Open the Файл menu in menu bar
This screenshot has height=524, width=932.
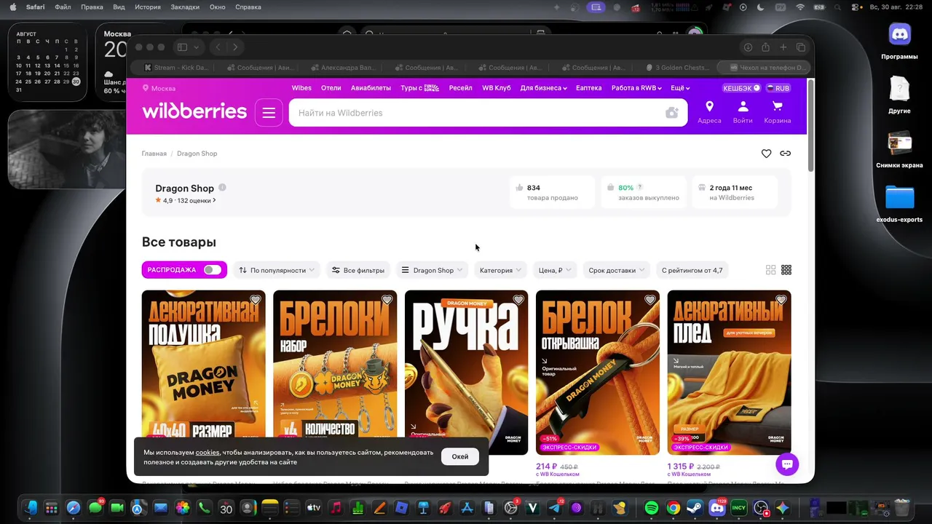pyautogui.click(x=63, y=7)
